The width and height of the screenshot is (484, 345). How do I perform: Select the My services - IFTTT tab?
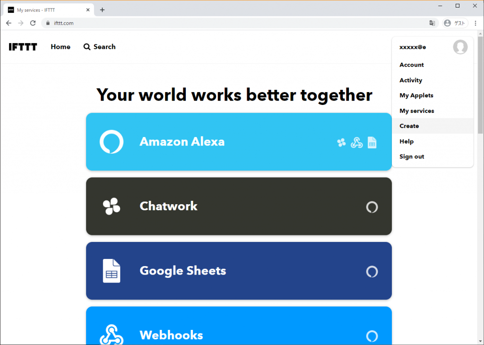point(48,10)
